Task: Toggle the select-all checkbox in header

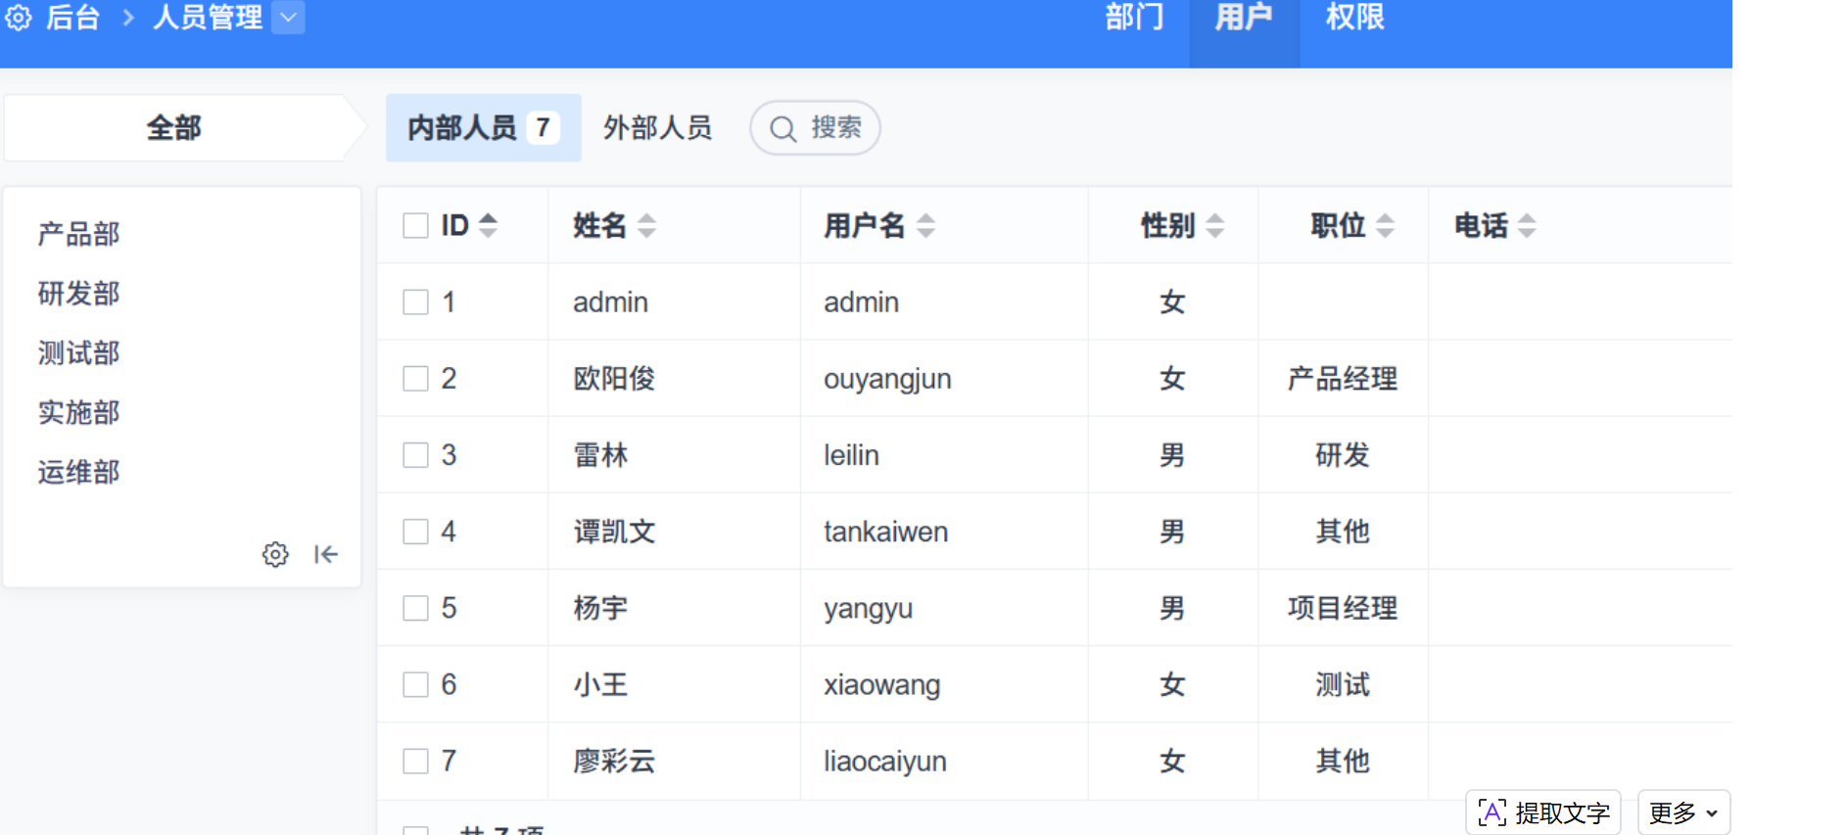Action: click(416, 226)
